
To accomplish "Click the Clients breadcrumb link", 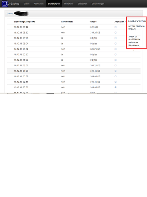I will coord(10,13).
